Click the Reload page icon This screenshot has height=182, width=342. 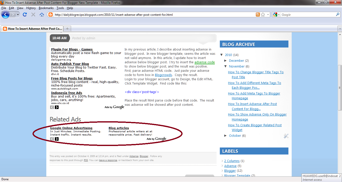(x=24, y=14)
